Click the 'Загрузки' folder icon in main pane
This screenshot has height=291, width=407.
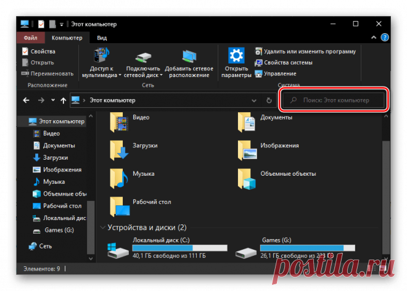(x=119, y=150)
